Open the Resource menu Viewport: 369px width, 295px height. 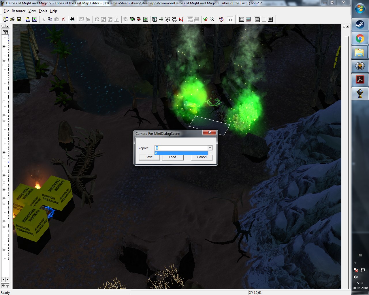click(x=19, y=11)
